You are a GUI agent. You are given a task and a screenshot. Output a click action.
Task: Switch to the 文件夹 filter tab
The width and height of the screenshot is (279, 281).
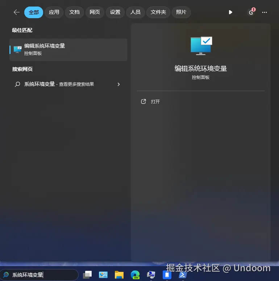tap(158, 12)
